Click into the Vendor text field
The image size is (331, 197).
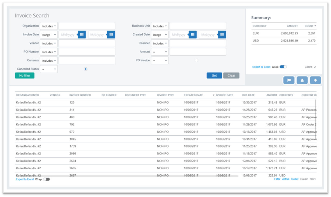(87, 43)
